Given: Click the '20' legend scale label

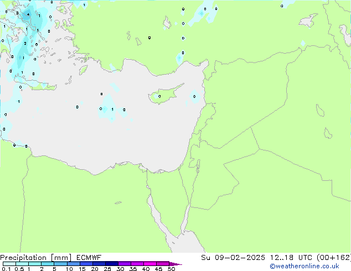Looking at the screenshot, I should point(95,269).
